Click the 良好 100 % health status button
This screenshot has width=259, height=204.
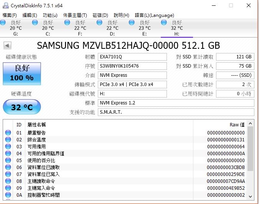point(22,74)
